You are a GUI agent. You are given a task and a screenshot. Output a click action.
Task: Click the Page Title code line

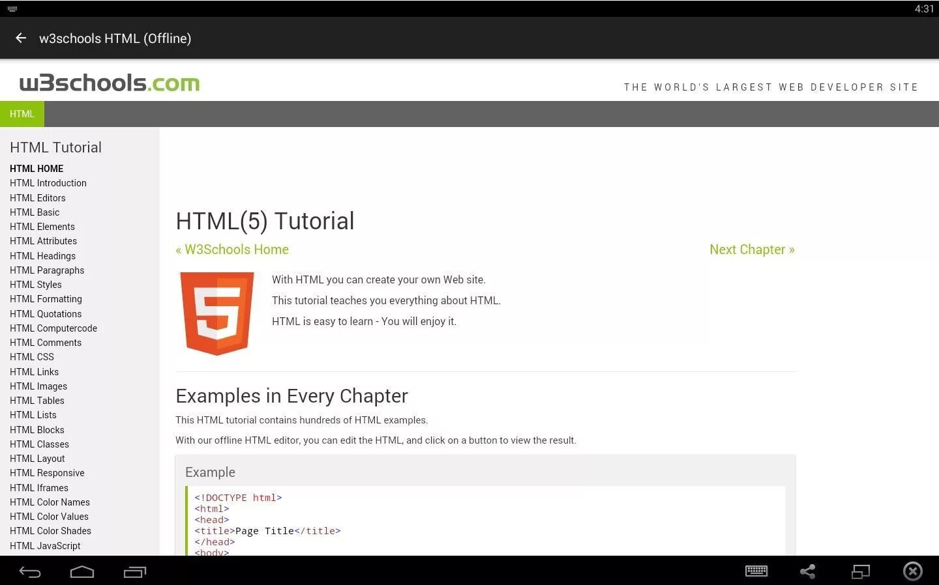[x=267, y=531]
